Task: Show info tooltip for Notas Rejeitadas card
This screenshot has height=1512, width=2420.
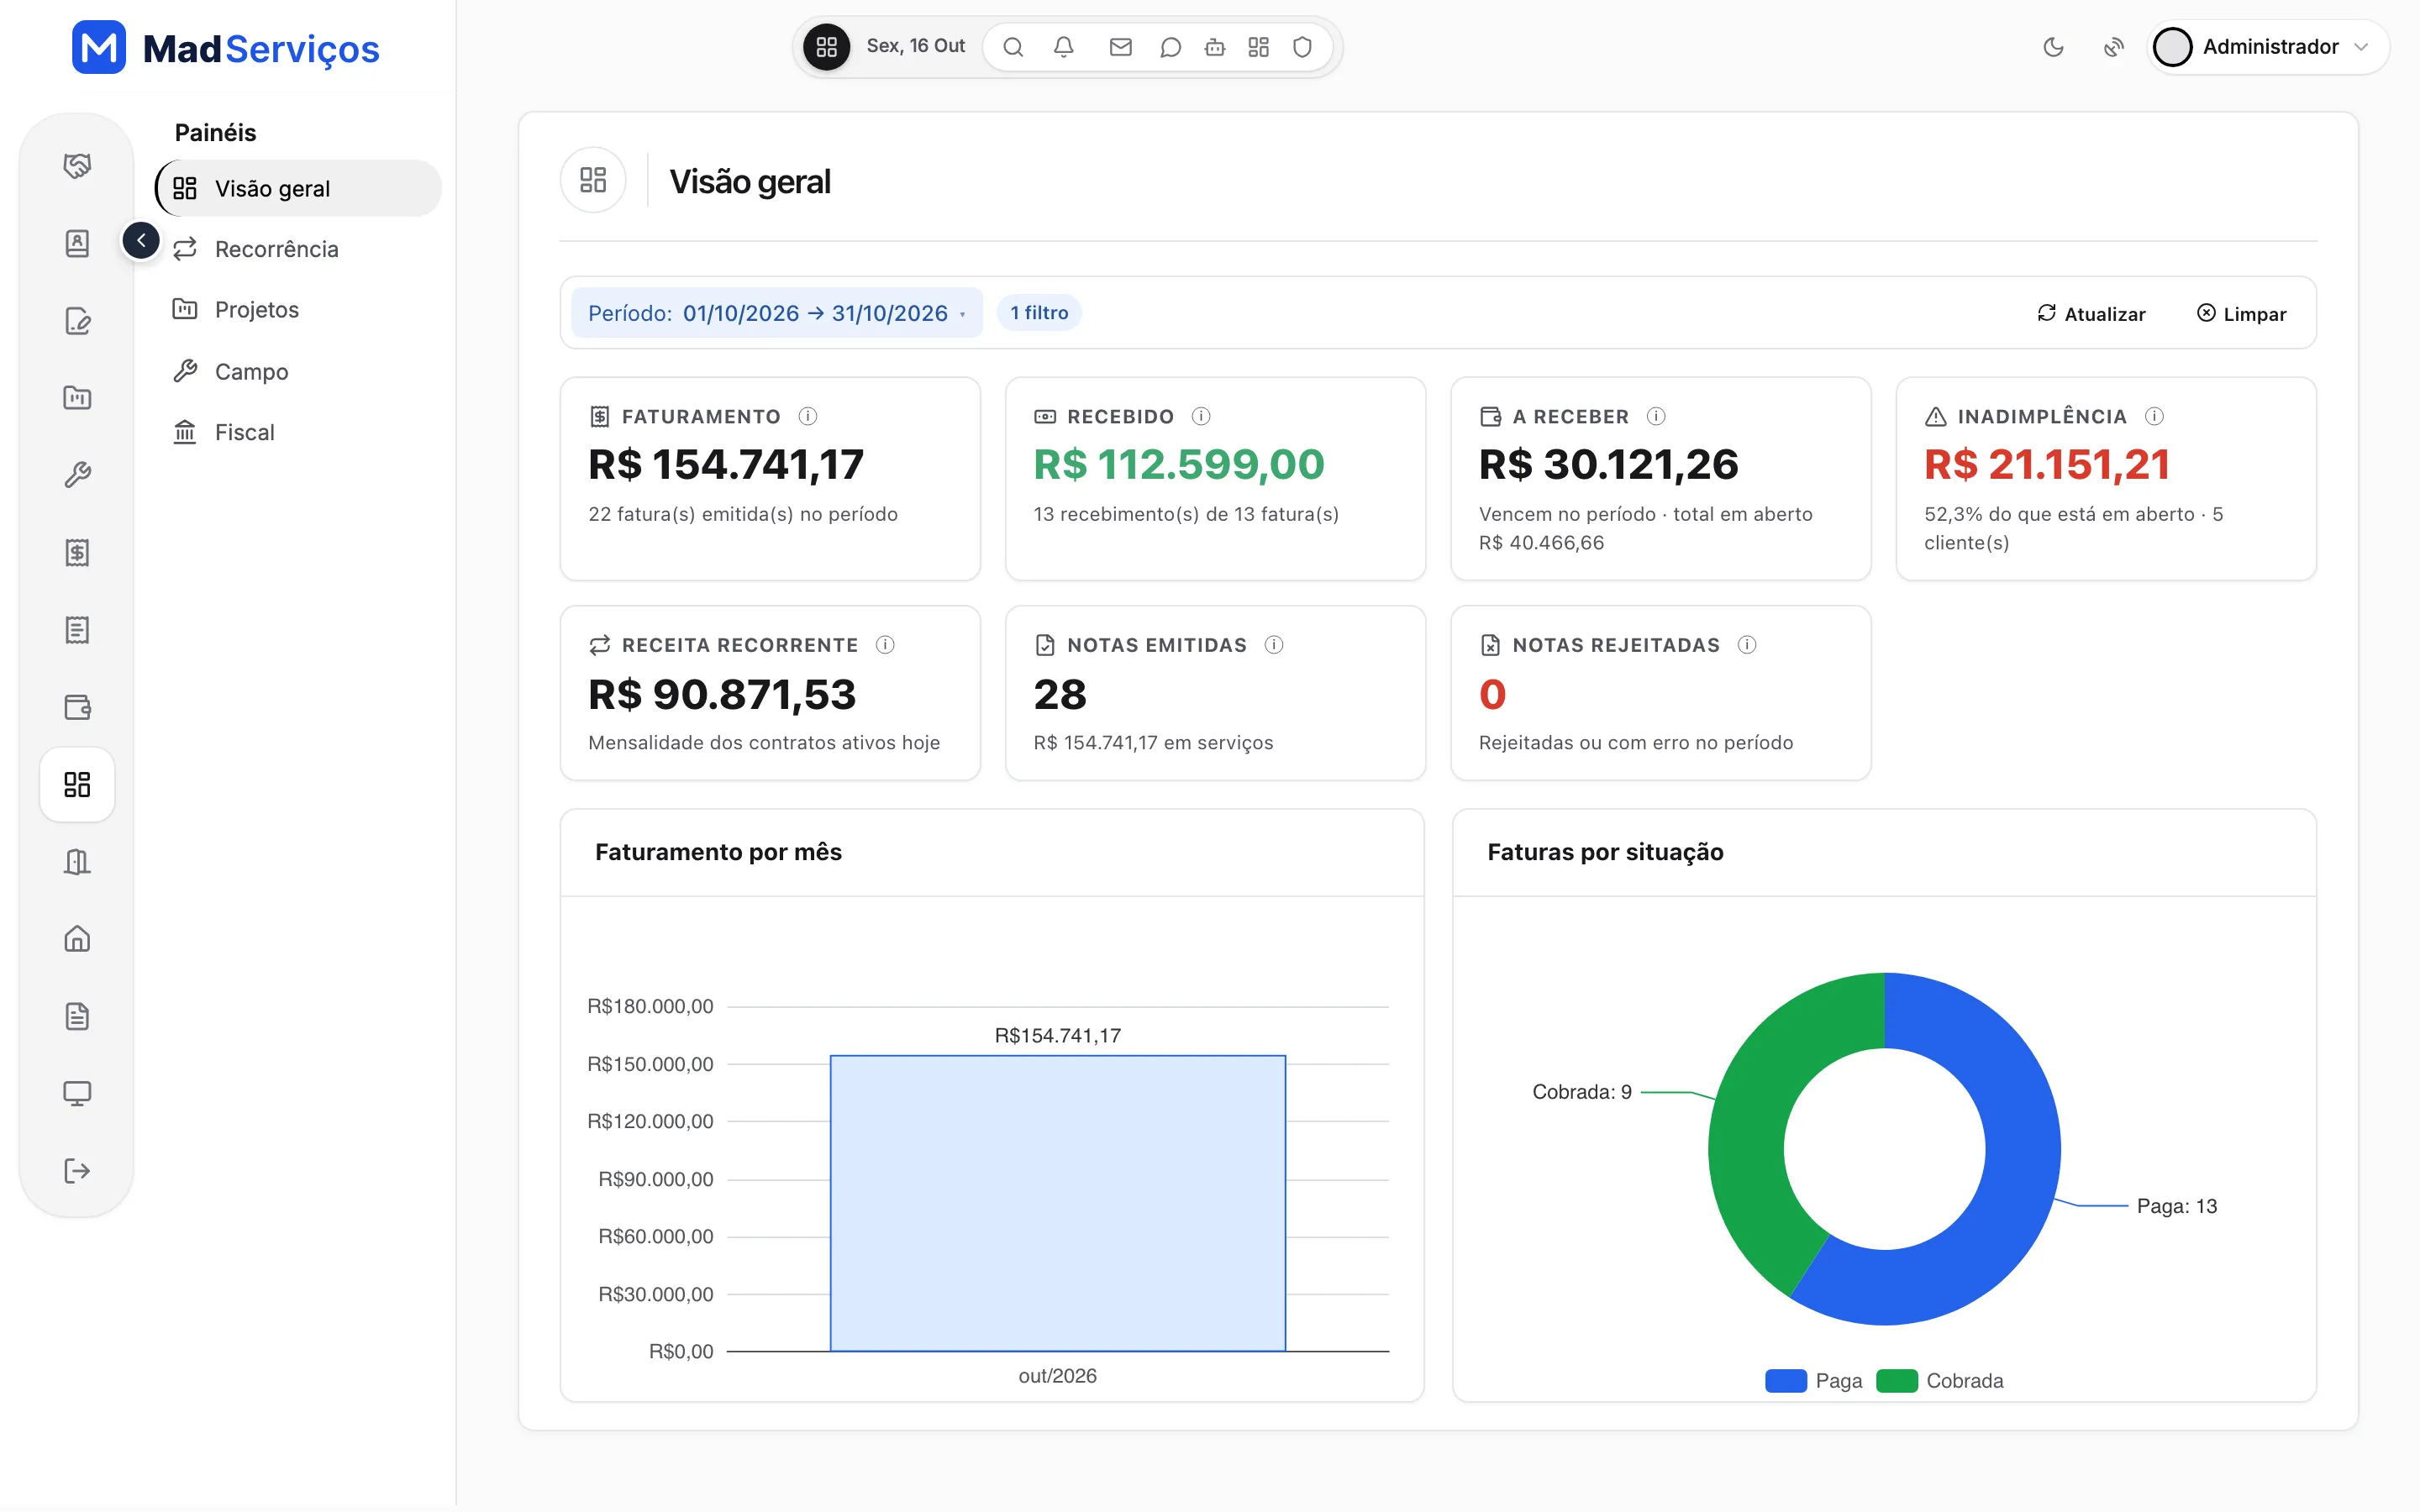Action: (1747, 645)
